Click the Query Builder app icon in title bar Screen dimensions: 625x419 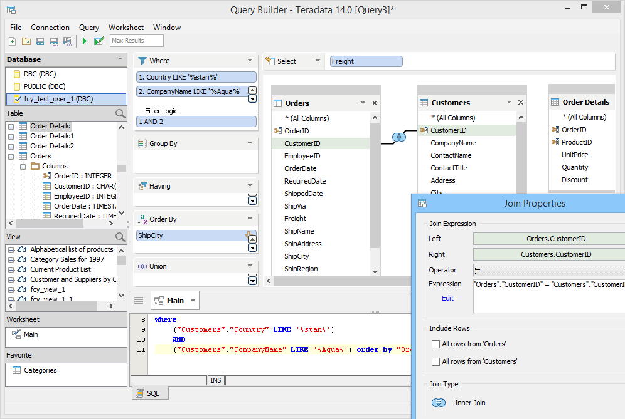click(11, 9)
